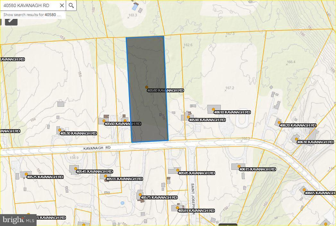The width and height of the screenshot is (336, 226).
Task: Click the 40665 Kavanagh address marker
Action: point(304,190)
